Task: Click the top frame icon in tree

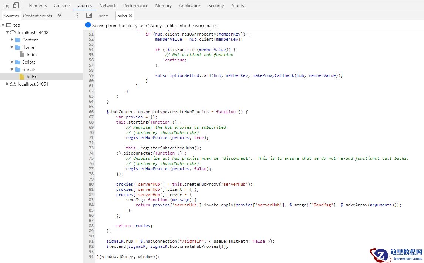Action: (x=9, y=25)
